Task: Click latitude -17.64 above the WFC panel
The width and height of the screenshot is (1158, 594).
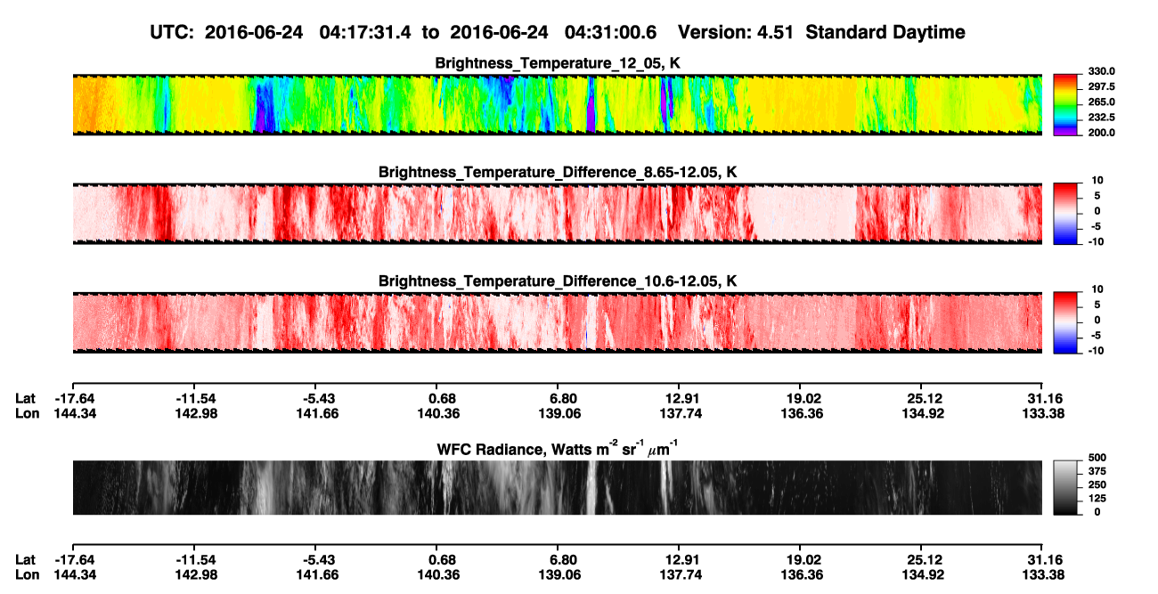Action: (76, 398)
